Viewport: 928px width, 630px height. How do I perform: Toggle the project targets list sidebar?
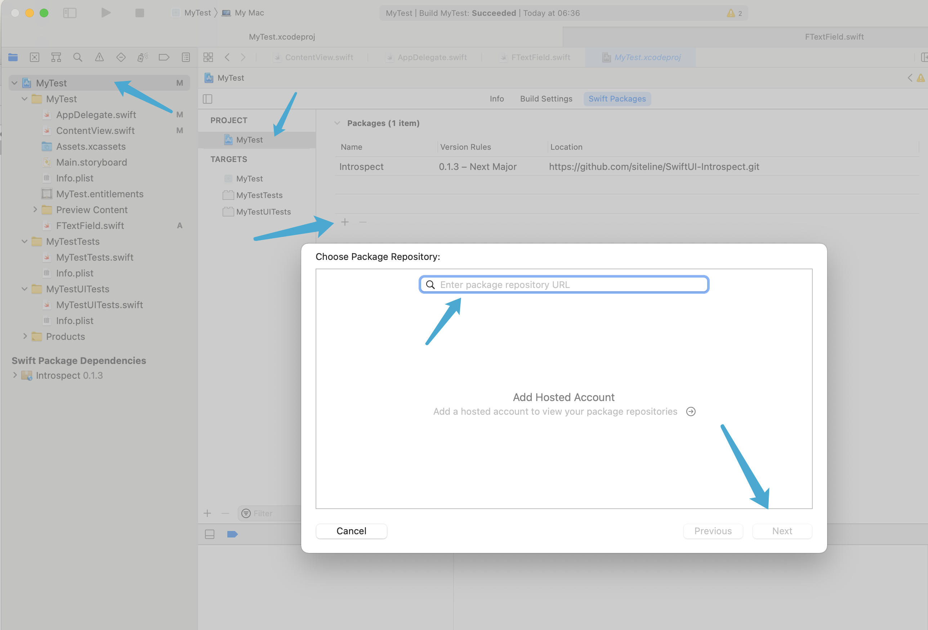[208, 99]
